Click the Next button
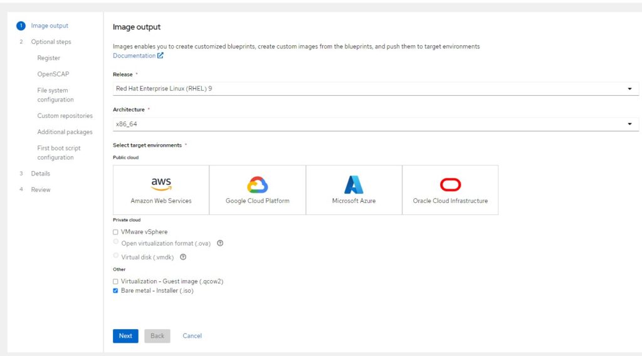Viewport: 642px width, 356px height. click(125, 336)
